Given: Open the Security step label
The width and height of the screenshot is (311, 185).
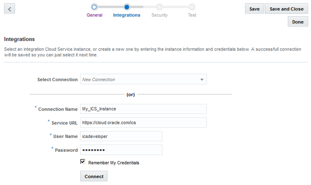Looking at the screenshot, I should 159,15.
